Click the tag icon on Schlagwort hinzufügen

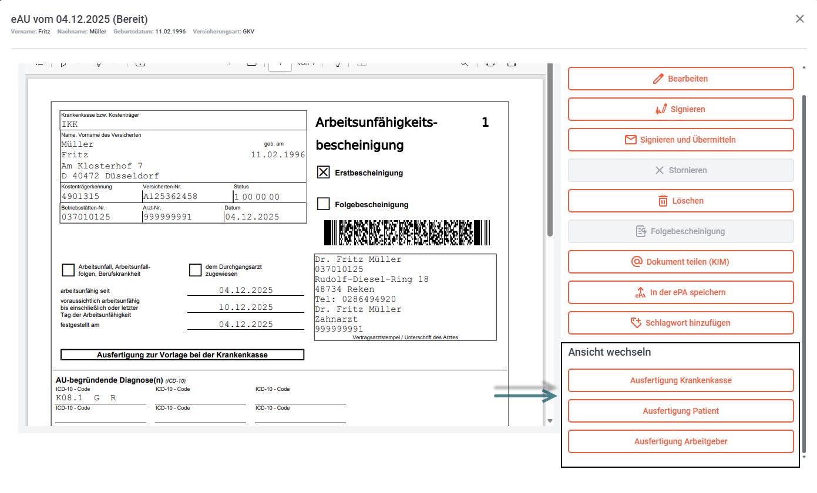click(x=635, y=323)
